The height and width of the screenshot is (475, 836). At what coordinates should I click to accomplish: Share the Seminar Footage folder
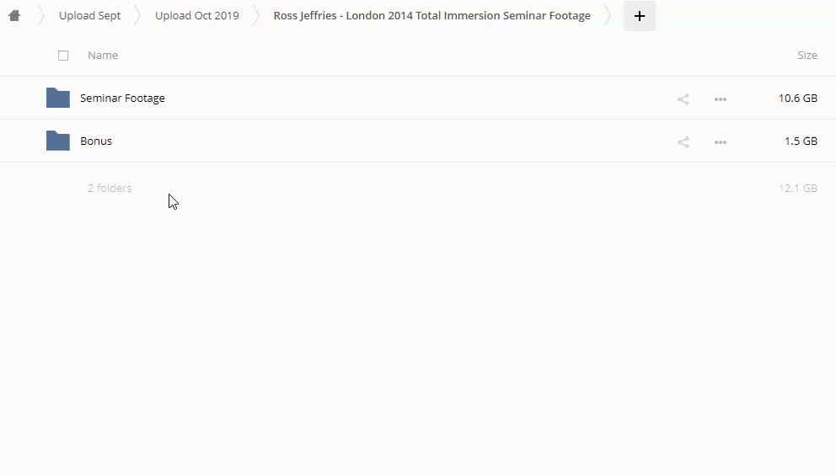click(x=683, y=99)
